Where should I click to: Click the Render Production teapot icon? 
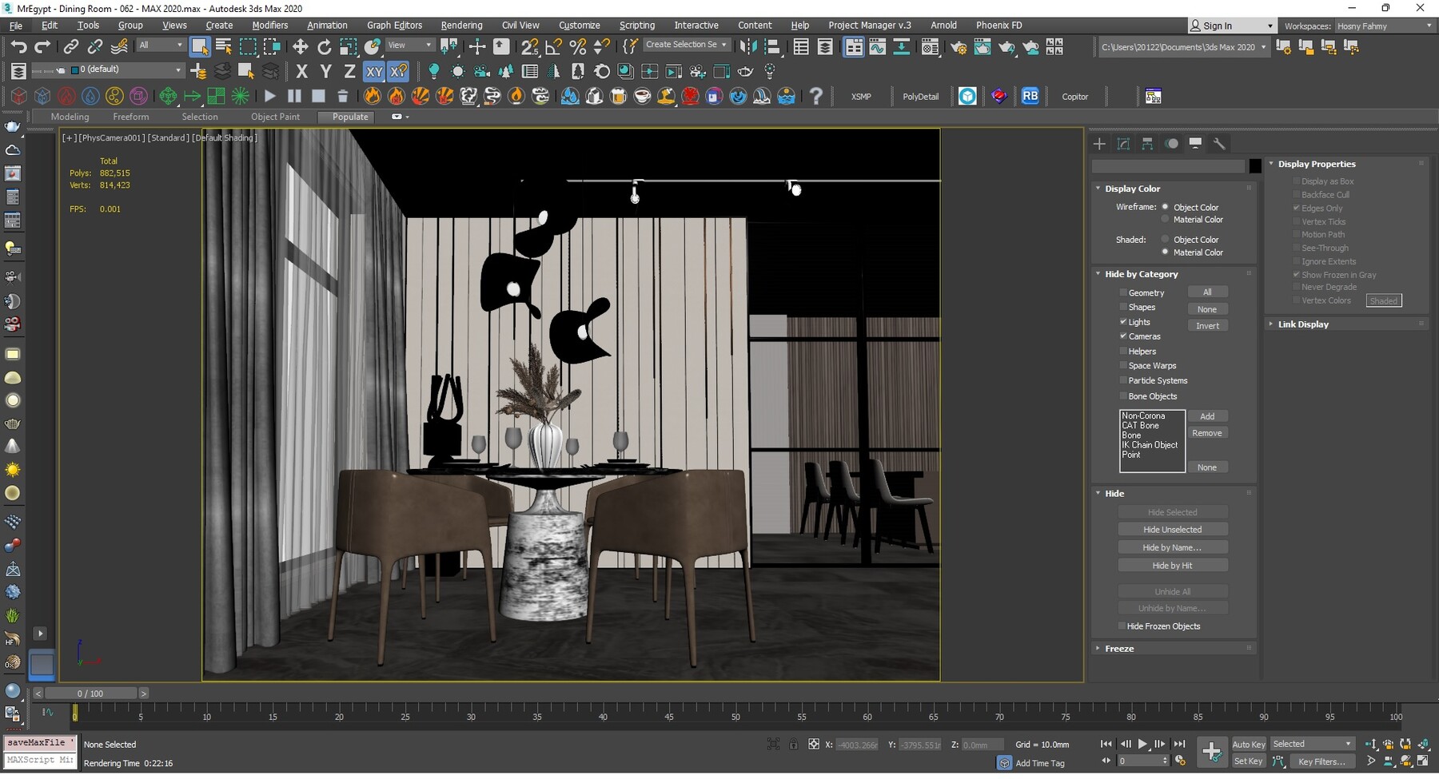click(1007, 46)
